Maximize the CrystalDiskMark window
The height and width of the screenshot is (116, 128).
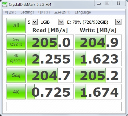pyautogui.click(x=107, y=3)
